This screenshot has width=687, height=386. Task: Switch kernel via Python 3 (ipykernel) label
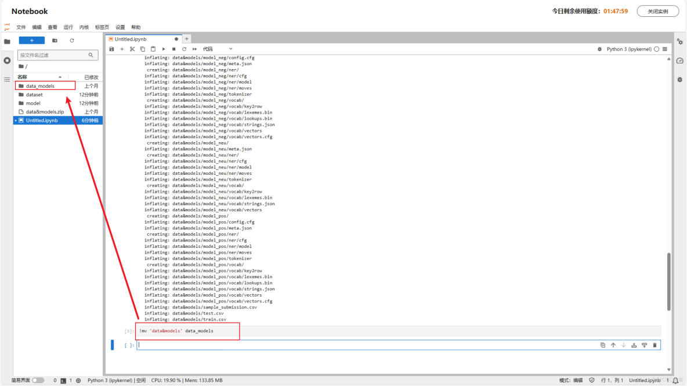tap(629, 49)
